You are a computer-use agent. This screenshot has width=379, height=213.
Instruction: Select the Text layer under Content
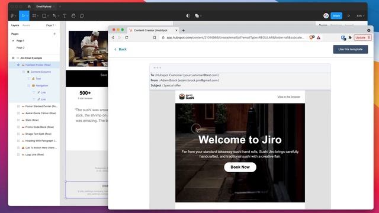click(38, 79)
